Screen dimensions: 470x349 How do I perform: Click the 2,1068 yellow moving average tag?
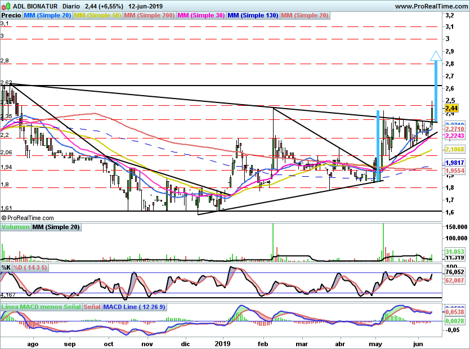point(454,149)
